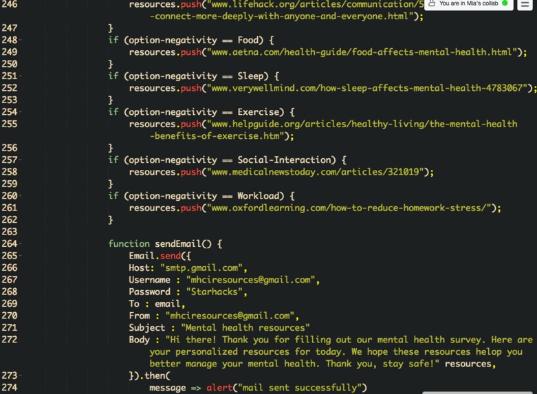Select line number 261 in the gutter
The width and height of the screenshot is (537, 394).
(9, 208)
